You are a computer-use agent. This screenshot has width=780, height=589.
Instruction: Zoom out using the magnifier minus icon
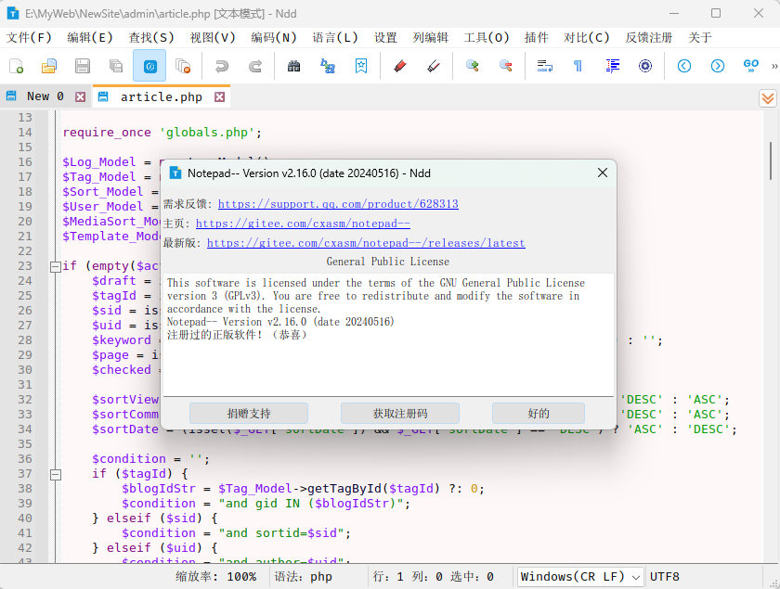506,66
